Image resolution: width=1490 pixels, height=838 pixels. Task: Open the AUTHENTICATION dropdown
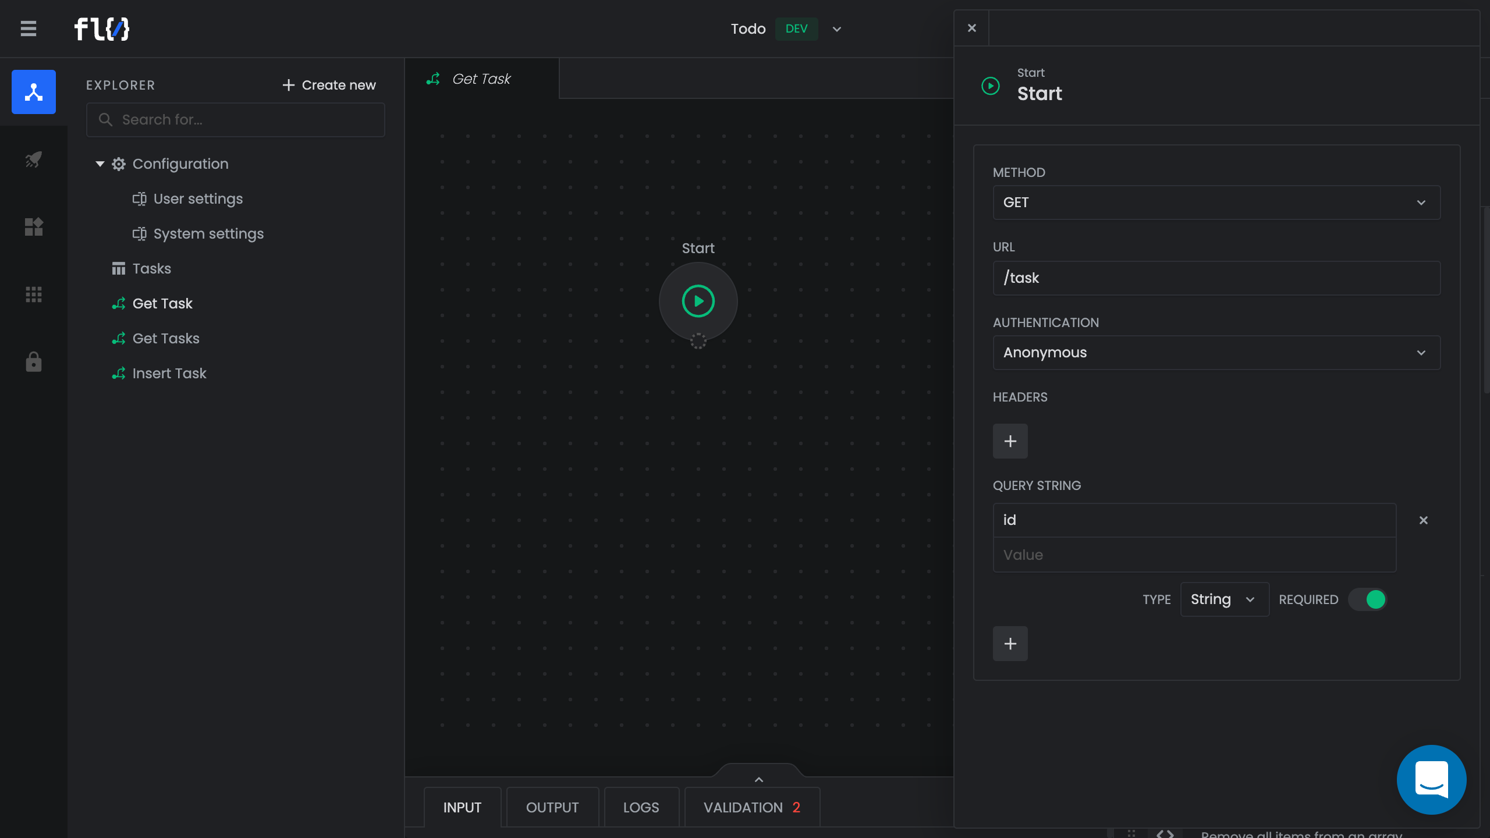(x=1216, y=353)
